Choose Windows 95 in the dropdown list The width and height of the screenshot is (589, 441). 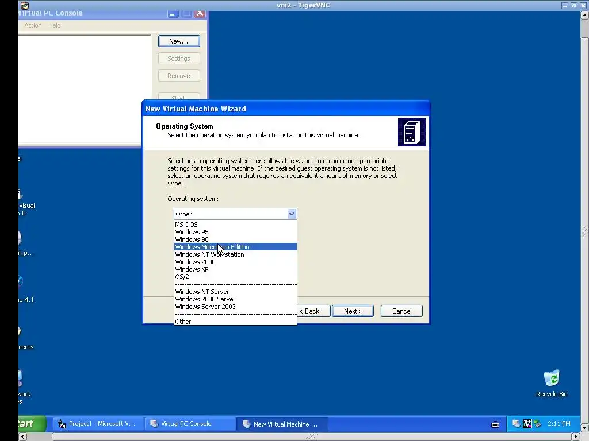tap(235, 232)
